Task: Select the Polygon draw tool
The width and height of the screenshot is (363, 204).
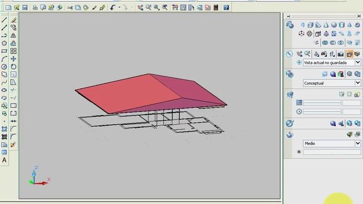Action: [x=4, y=43]
